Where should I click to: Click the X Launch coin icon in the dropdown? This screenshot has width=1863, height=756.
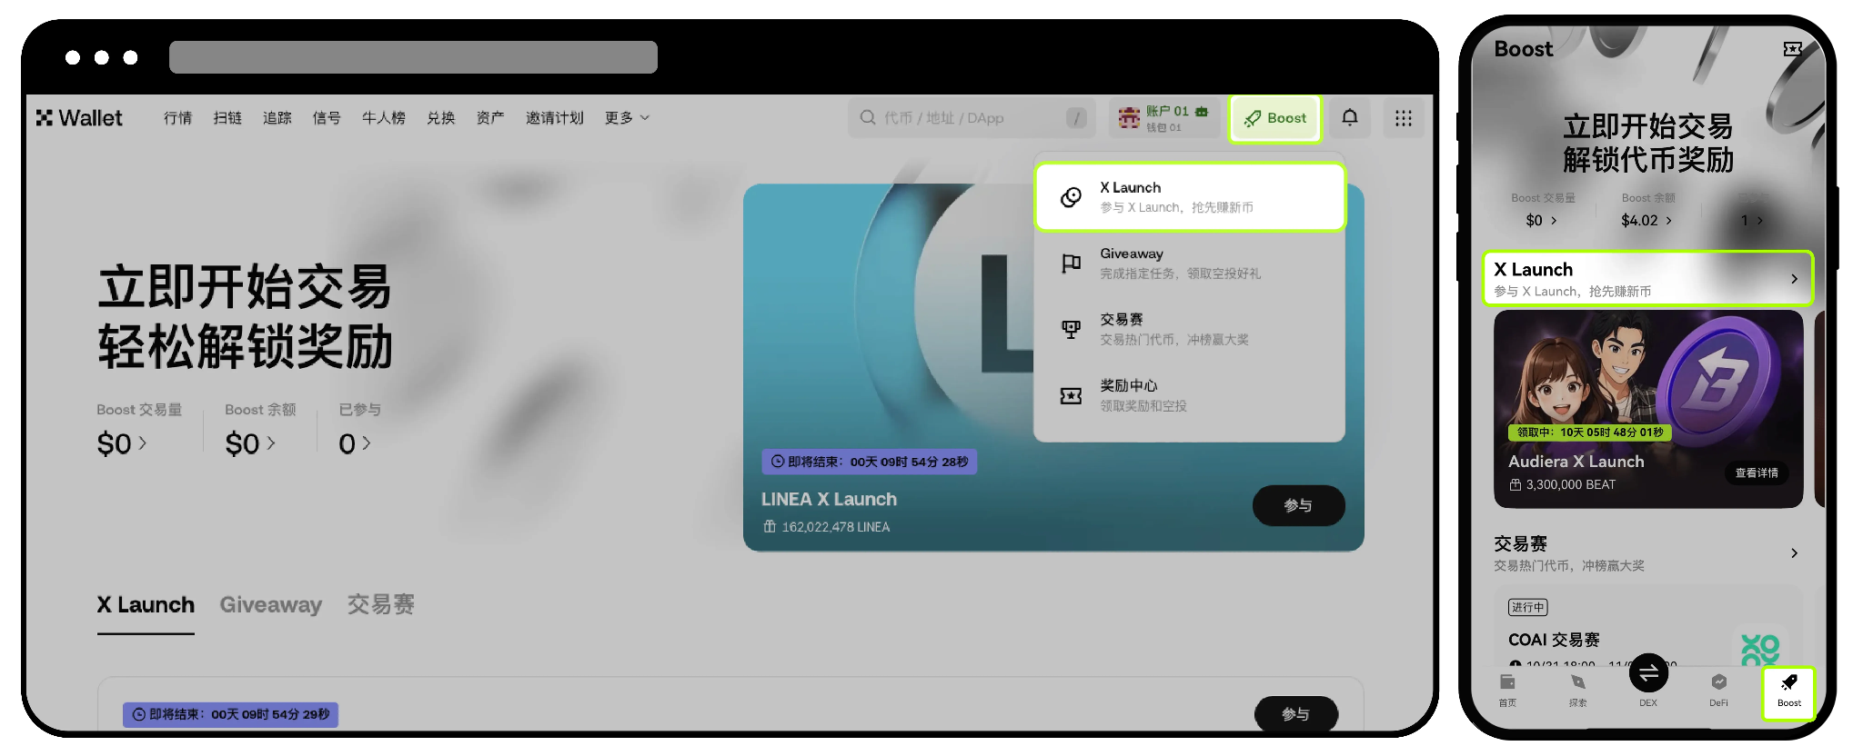pos(1072,197)
